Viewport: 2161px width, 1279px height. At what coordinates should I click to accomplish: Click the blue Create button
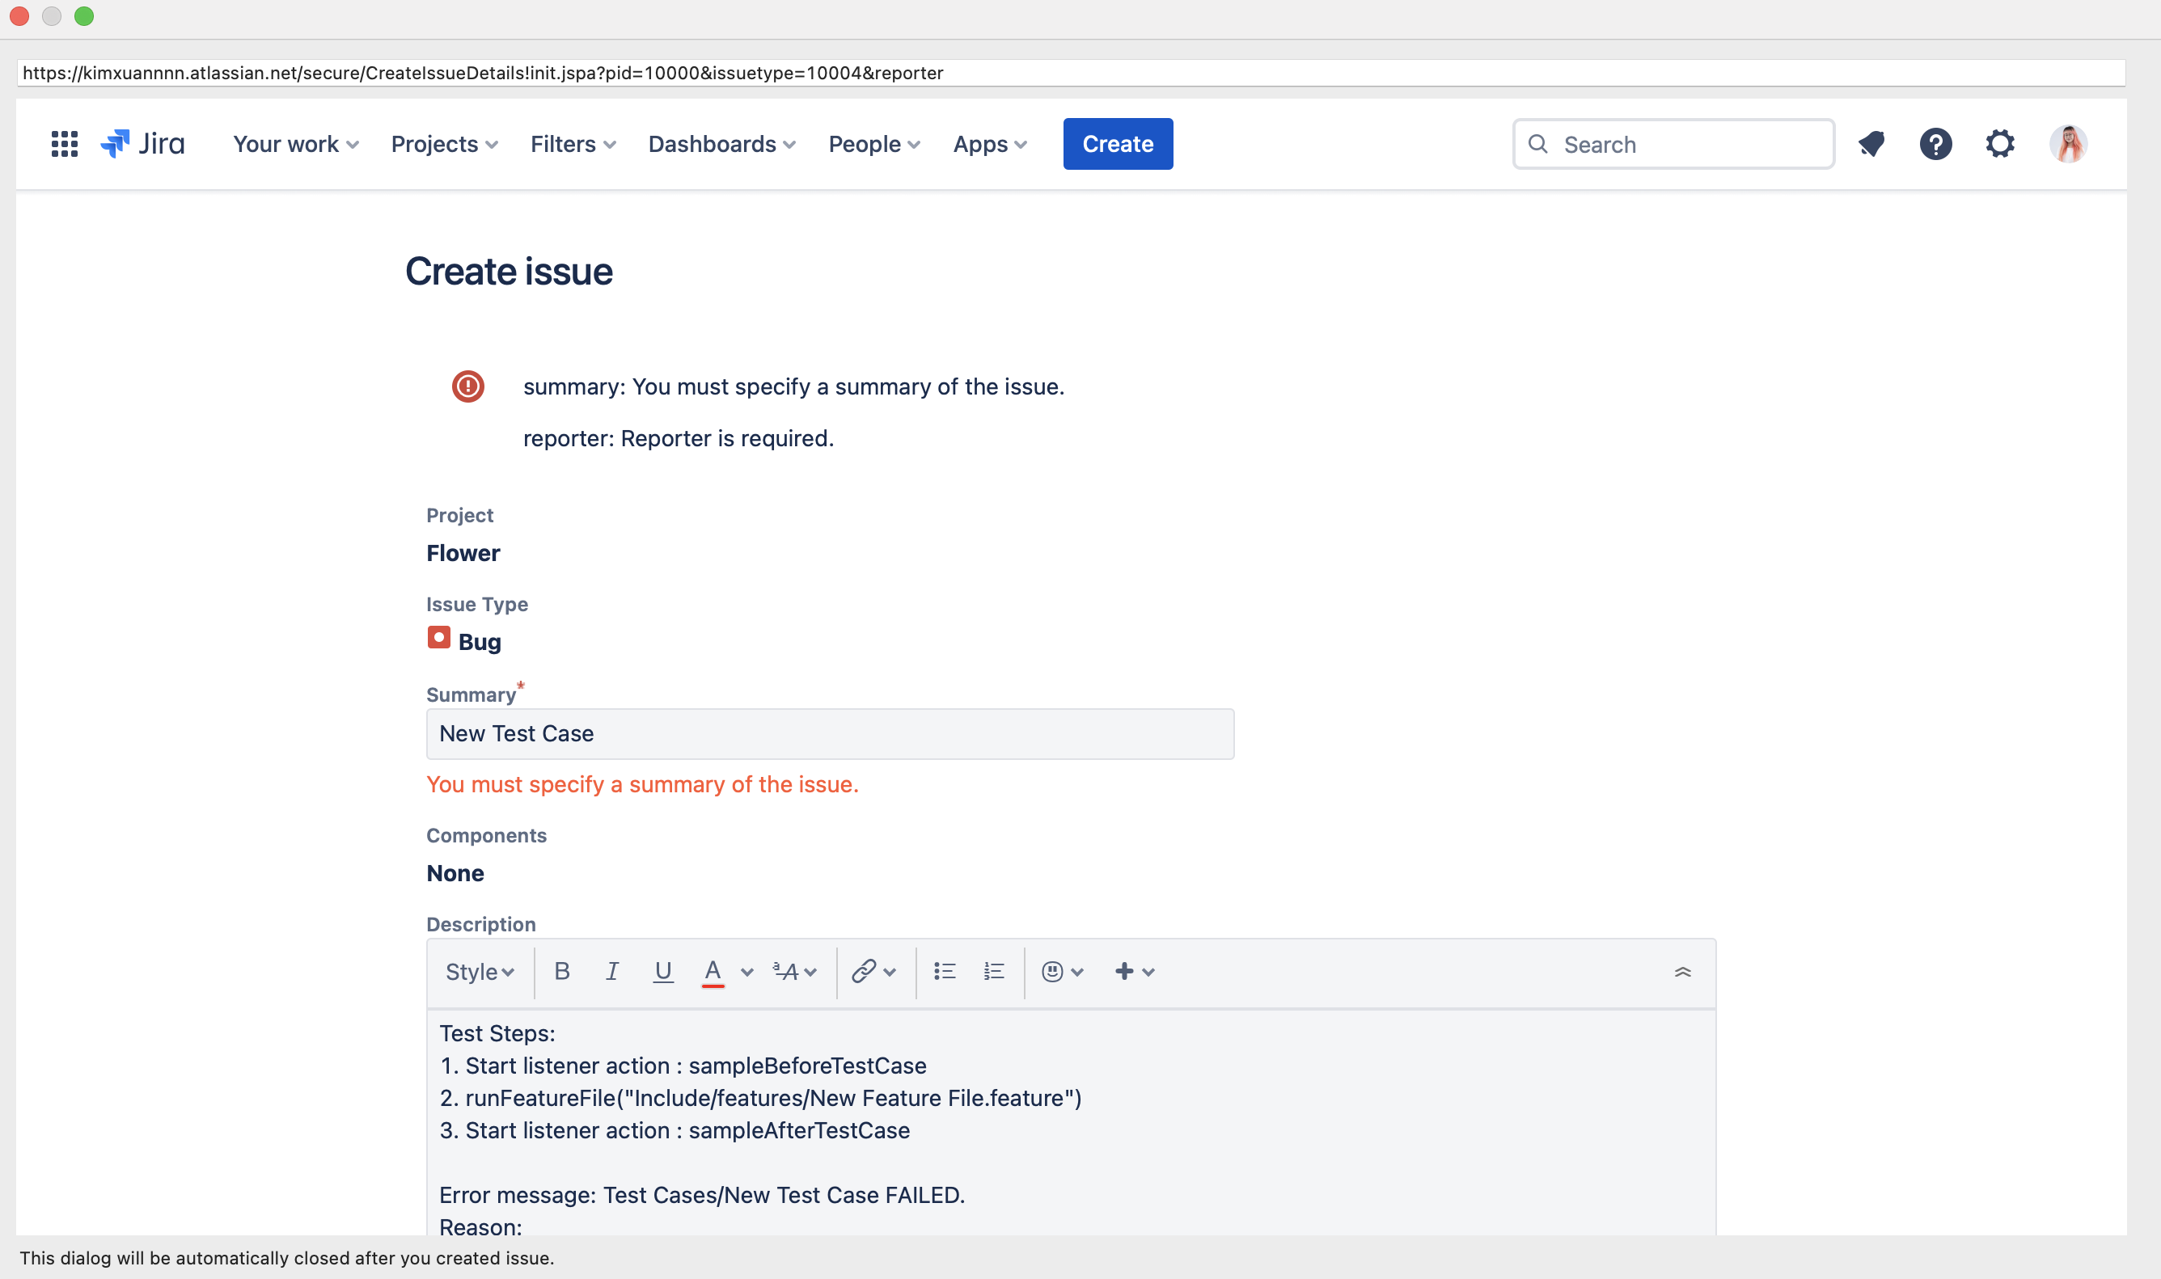click(1117, 144)
